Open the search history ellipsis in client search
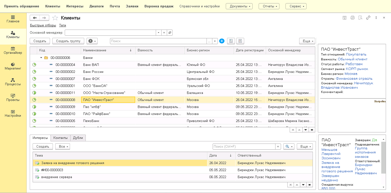 click(x=209, y=41)
